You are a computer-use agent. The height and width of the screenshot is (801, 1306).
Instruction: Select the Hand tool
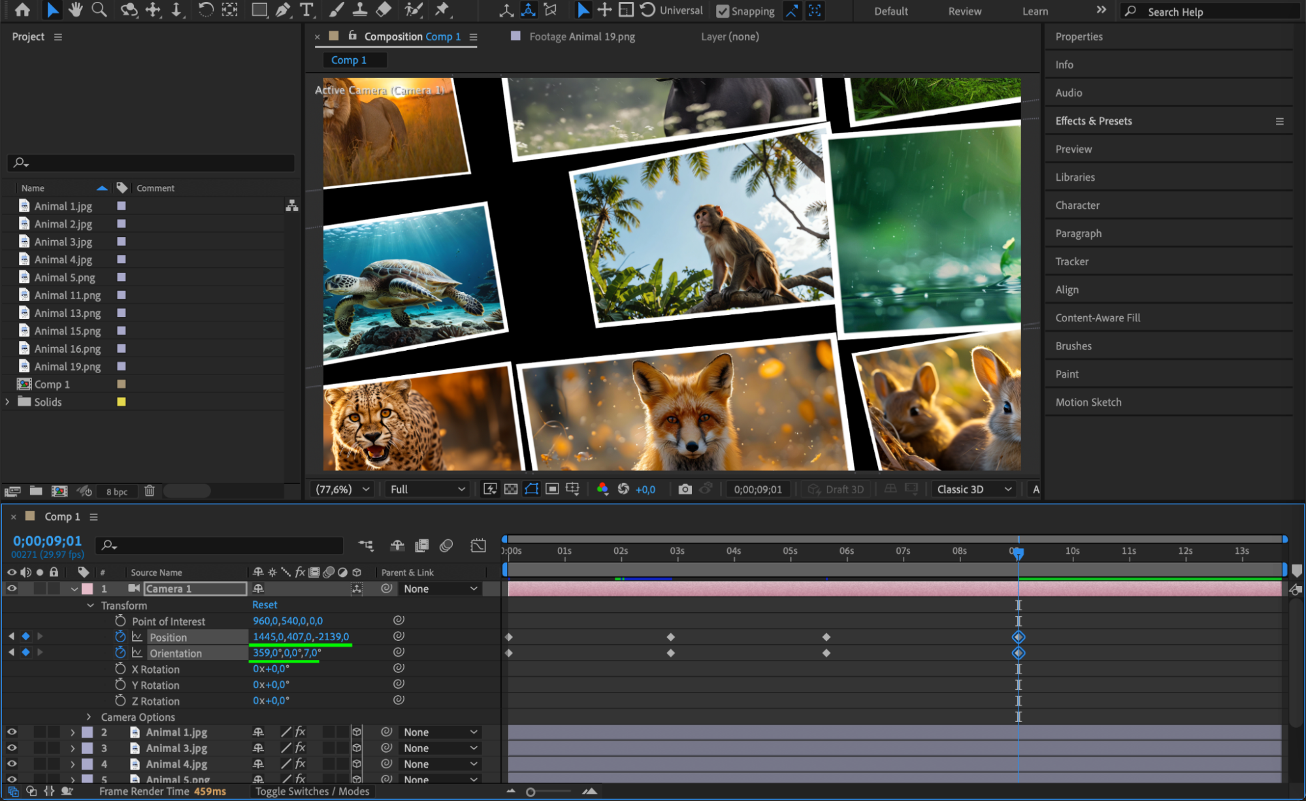click(76, 10)
